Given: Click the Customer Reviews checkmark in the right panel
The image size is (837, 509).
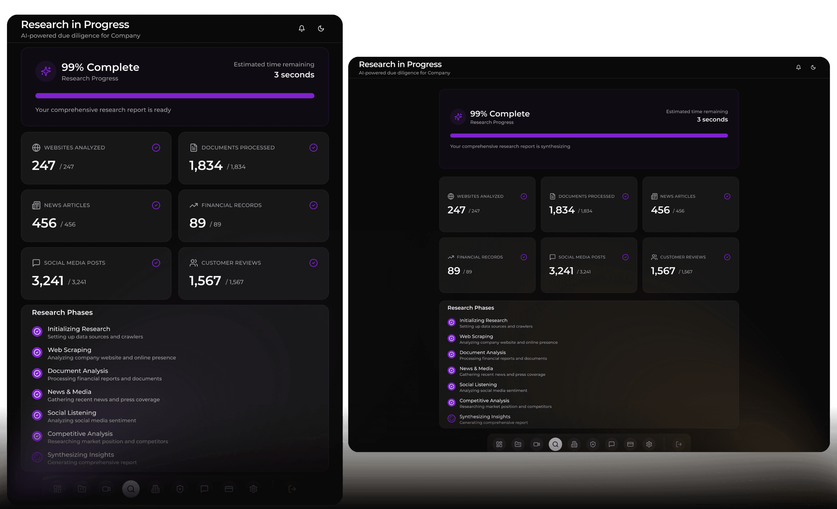Looking at the screenshot, I should point(727,257).
